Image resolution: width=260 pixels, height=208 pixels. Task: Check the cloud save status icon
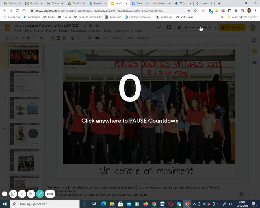[x=97, y=25]
